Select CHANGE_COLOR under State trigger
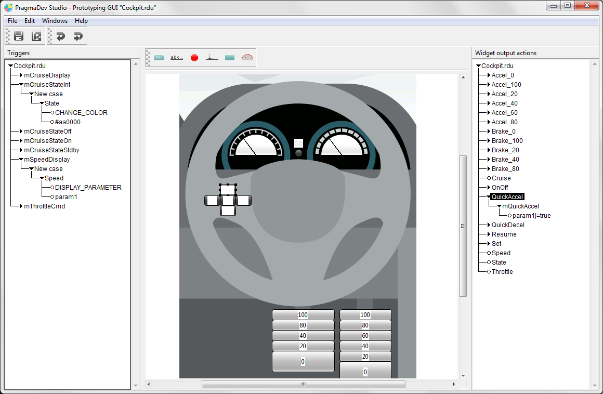603x394 pixels. [81, 113]
